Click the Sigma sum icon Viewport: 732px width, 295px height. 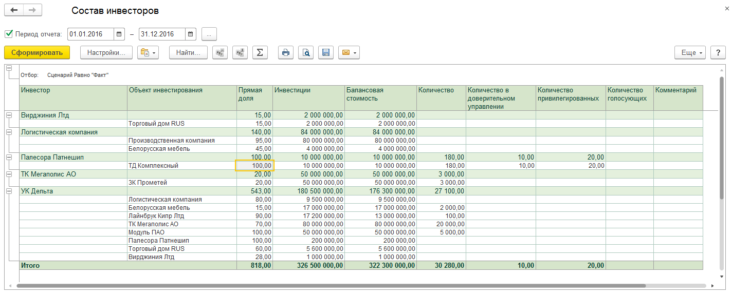pos(260,52)
